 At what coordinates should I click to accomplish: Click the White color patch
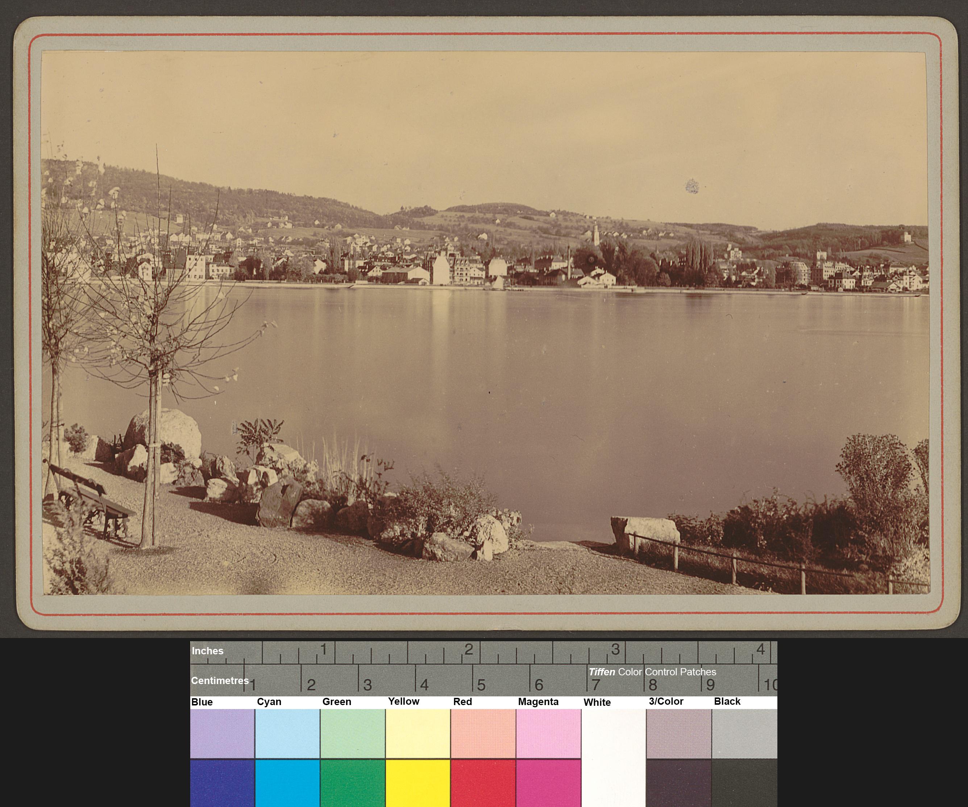[614, 758]
